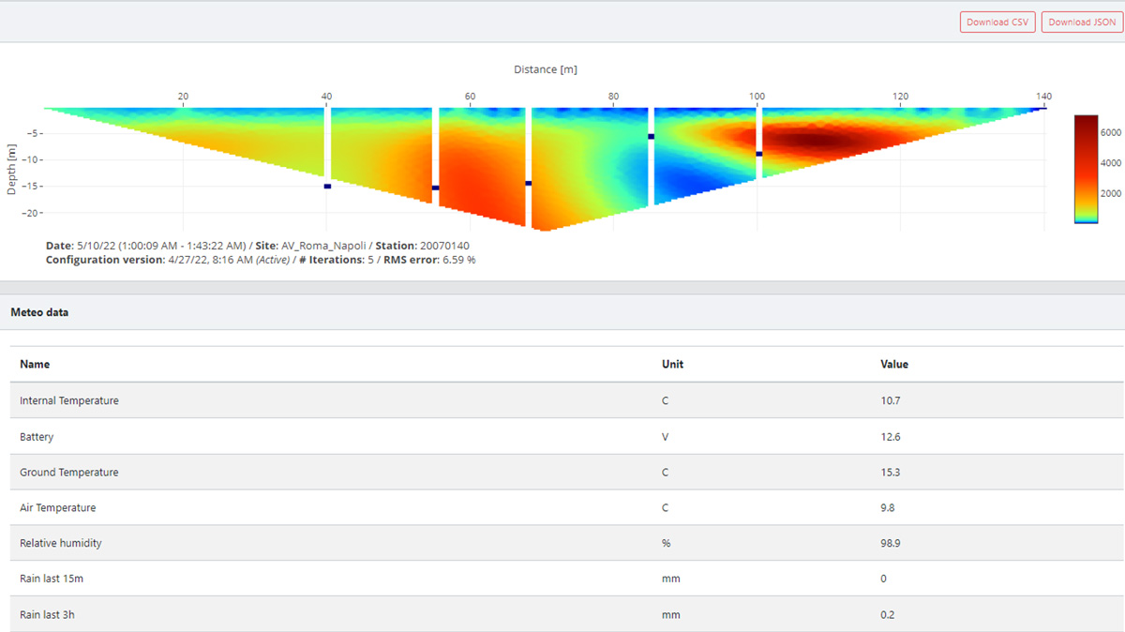1125x632 pixels.
Task: Select the Relative humidity value 98.9
Action: [891, 544]
